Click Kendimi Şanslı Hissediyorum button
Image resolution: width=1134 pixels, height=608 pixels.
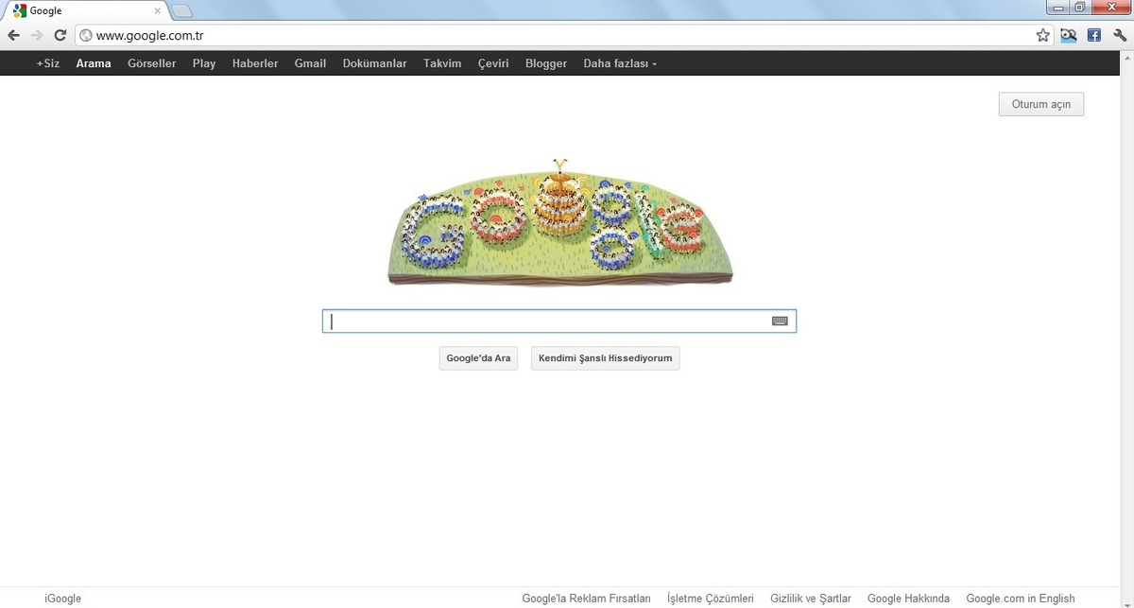[606, 358]
